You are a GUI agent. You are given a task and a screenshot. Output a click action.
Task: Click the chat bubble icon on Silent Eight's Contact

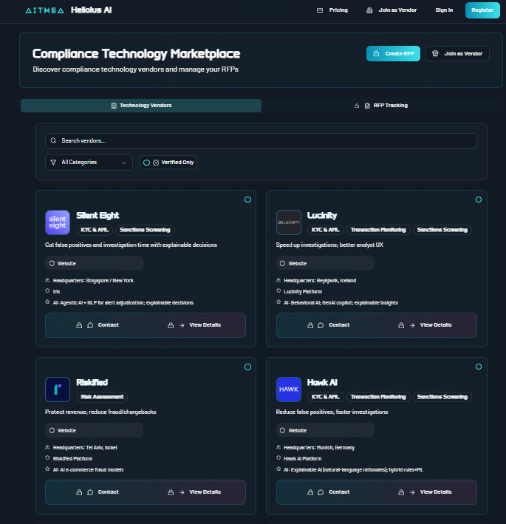(x=90, y=325)
